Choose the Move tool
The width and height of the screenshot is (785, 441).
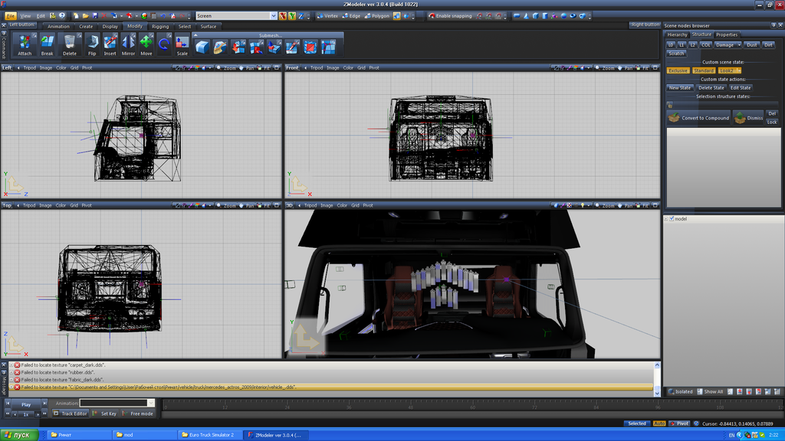[146, 43]
